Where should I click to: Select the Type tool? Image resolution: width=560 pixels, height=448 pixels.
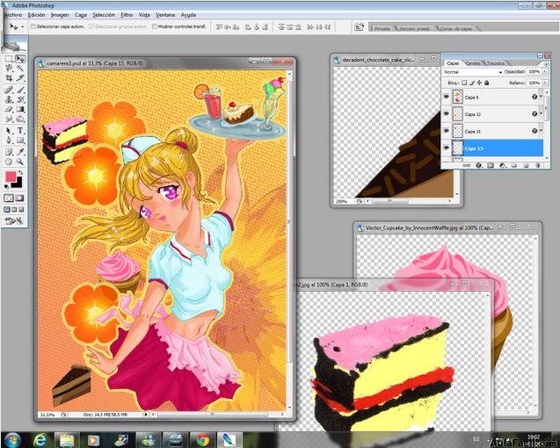[20, 131]
